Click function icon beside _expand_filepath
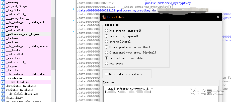Viewport: 231px width, 102px height. click(3, 6)
